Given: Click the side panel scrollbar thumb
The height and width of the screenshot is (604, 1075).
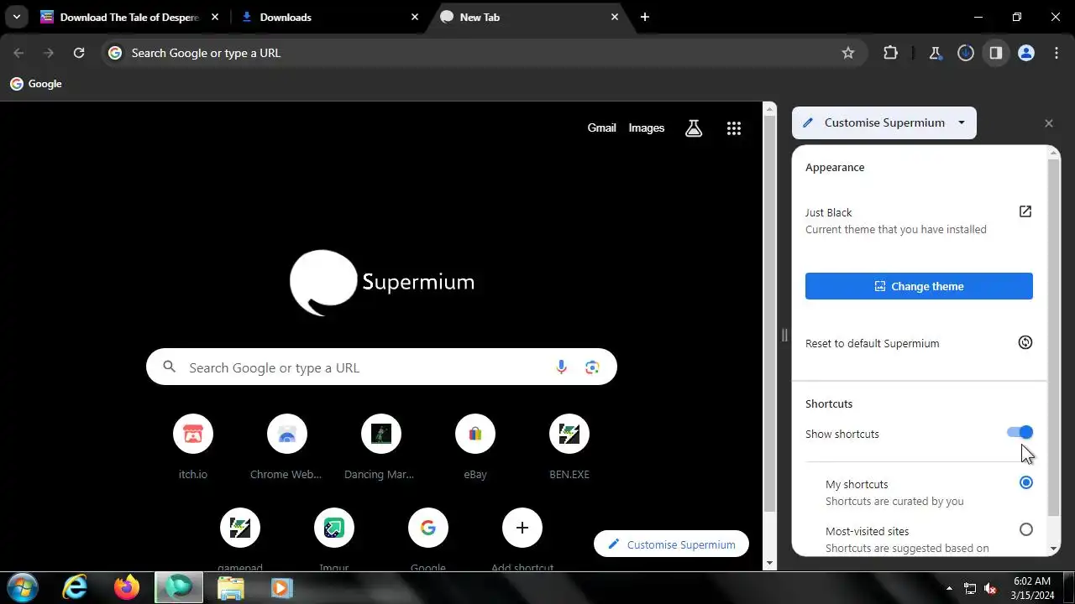Looking at the screenshot, I should pyautogui.click(x=1054, y=336).
